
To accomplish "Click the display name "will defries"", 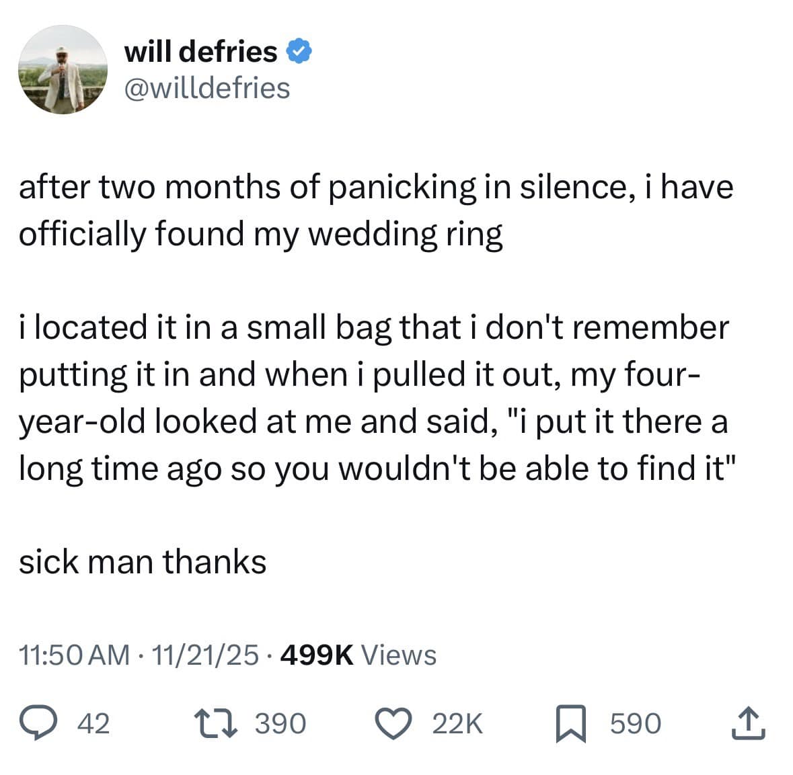I will pos(200,52).
